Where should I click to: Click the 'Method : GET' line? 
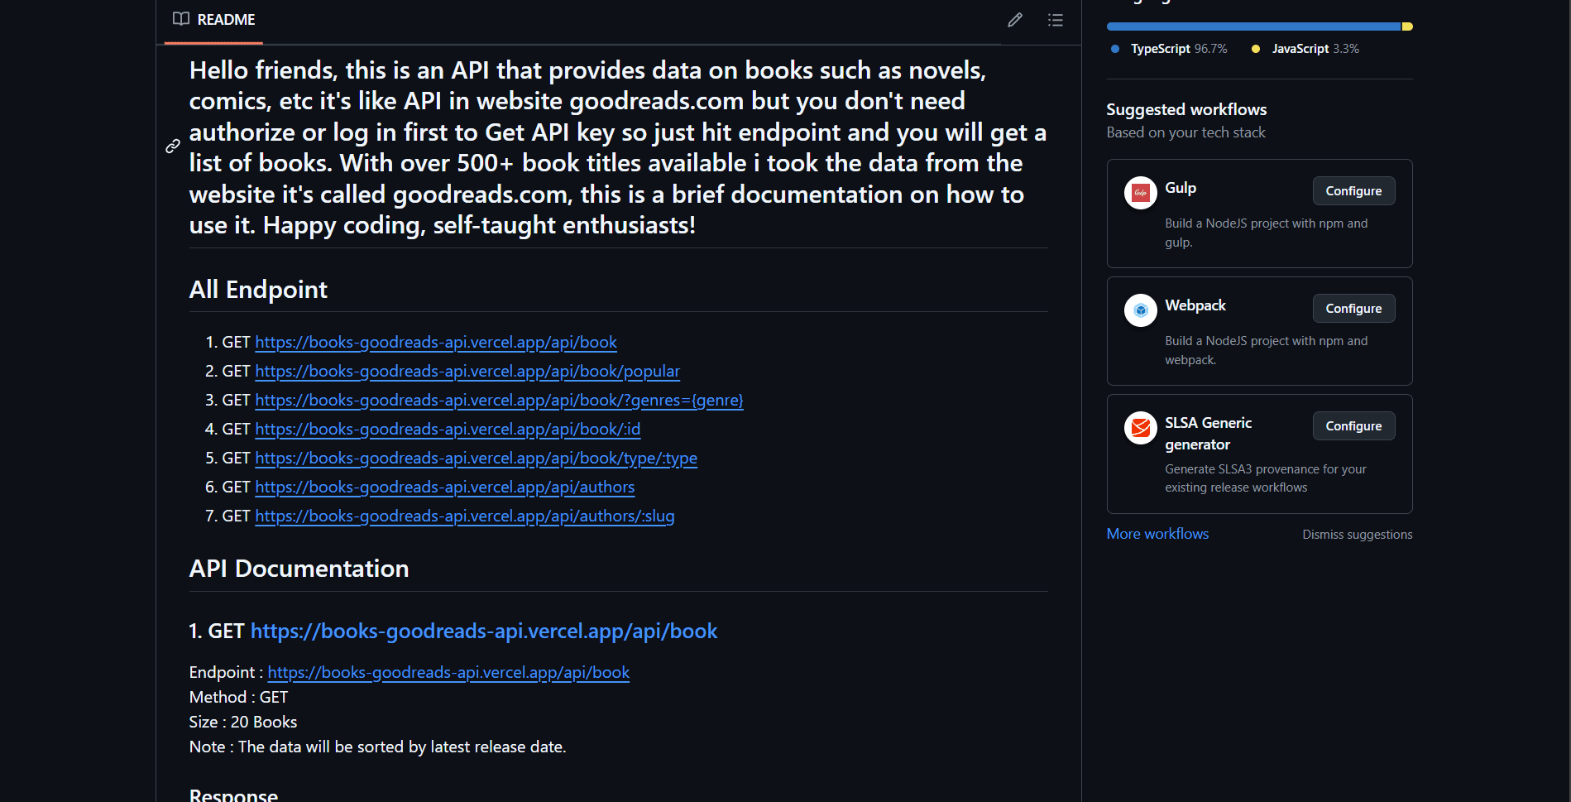coord(238,698)
